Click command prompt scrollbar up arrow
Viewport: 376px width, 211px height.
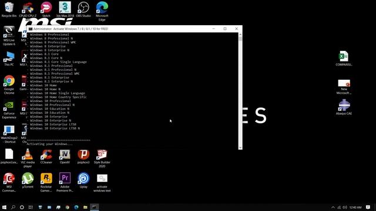pos(240,35)
